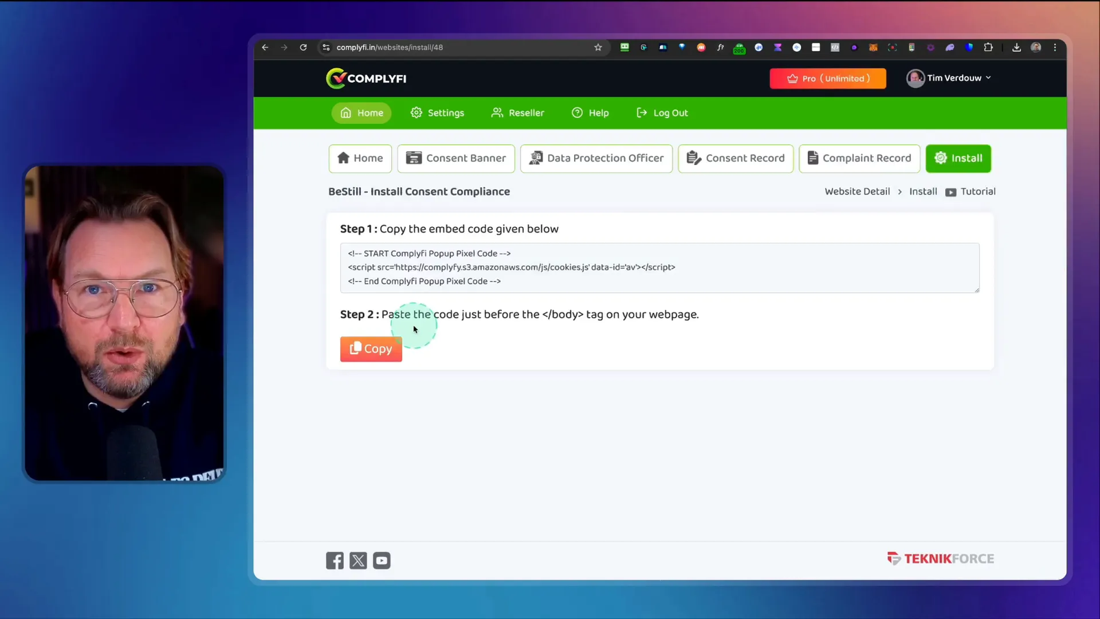The image size is (1100, 619).
Task: Click the browser forward arrow
Action: pos(284,47)
